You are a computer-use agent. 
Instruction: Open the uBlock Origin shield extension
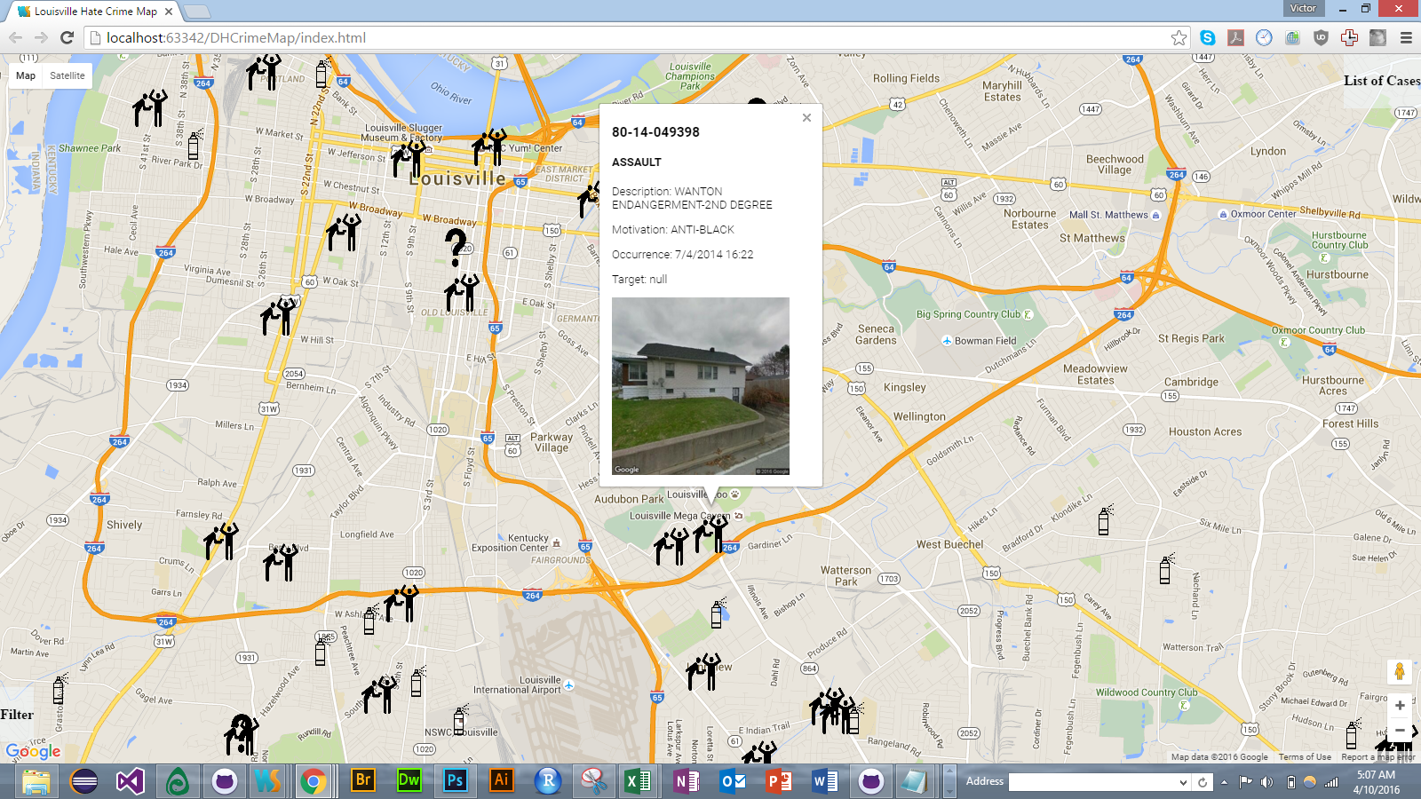[1321, 37]
